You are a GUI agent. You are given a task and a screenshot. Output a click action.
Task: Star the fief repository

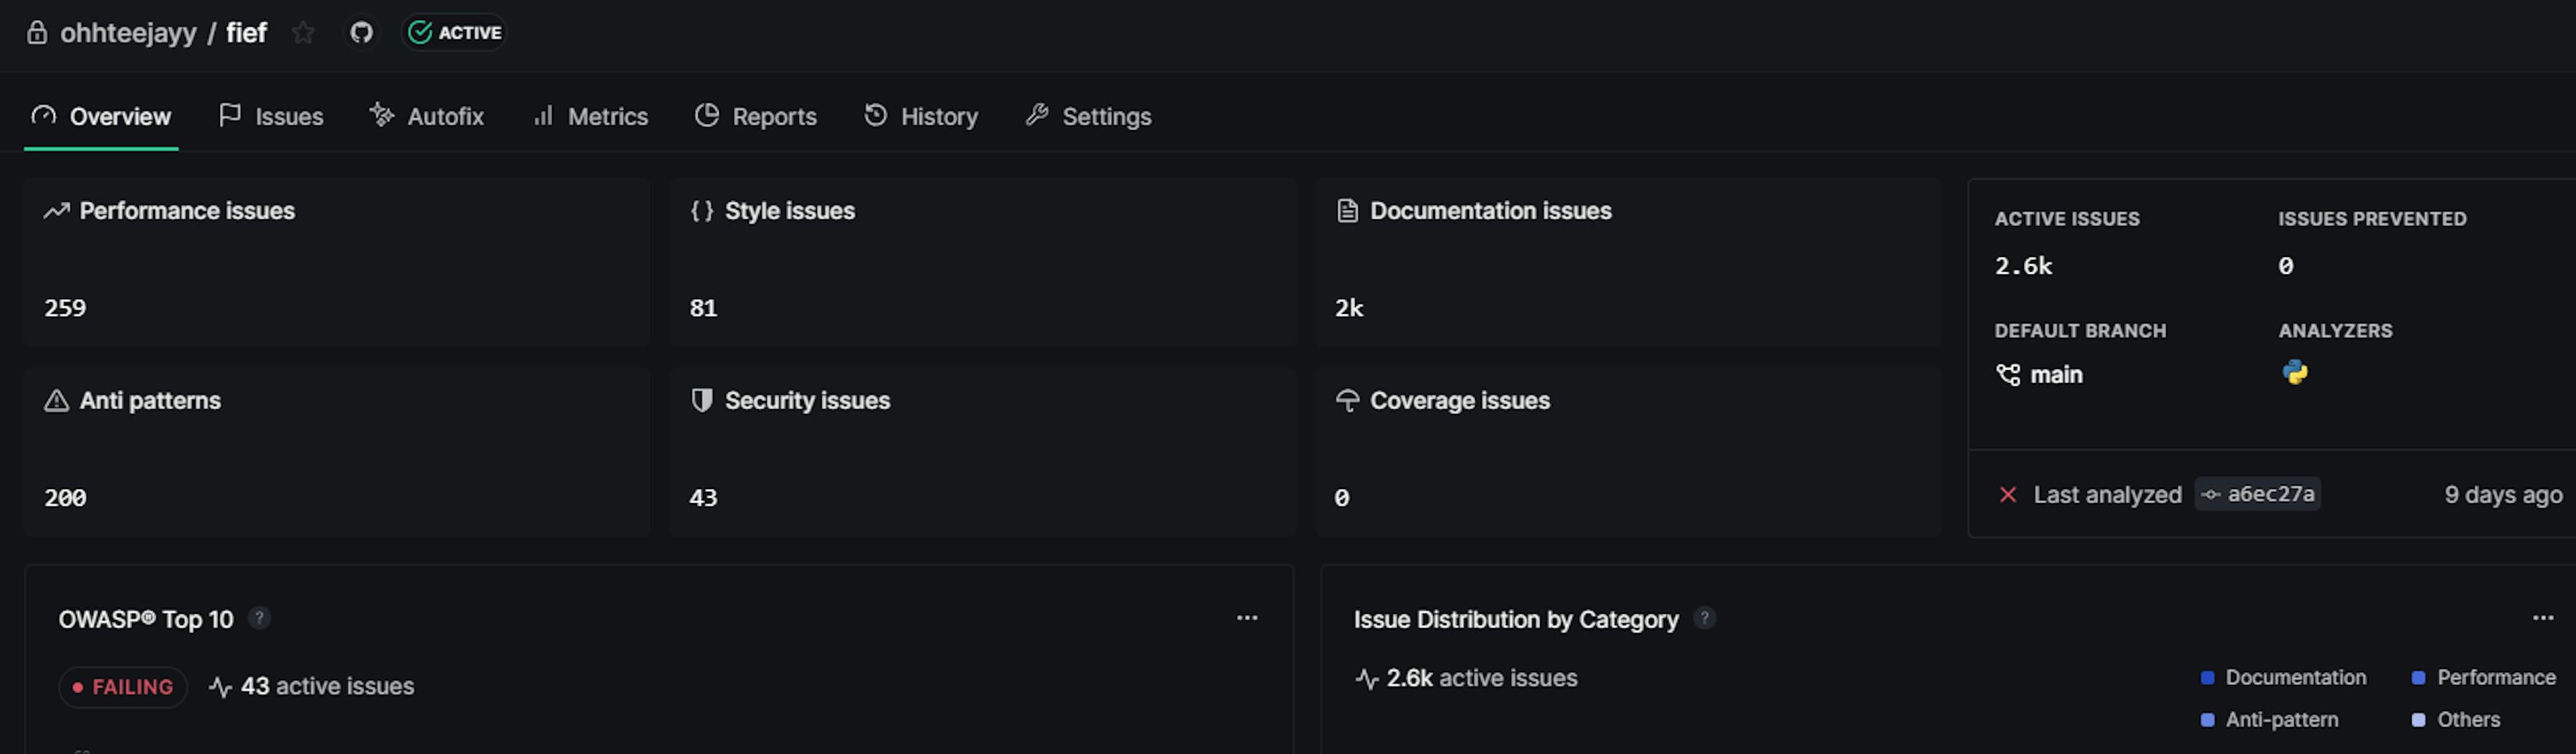pyautogui.click(x=303, y=33)
